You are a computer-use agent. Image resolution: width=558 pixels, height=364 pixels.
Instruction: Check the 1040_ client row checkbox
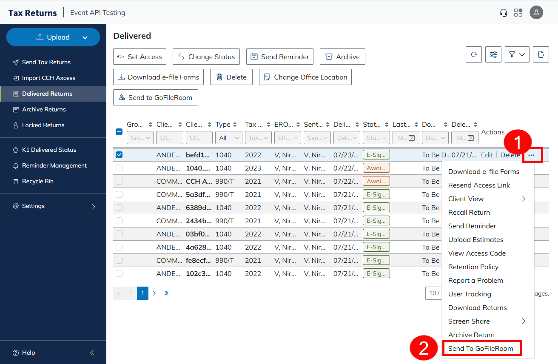tap(119, 168)
